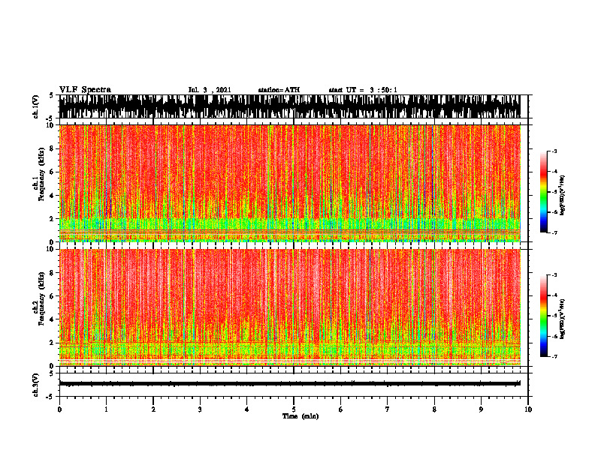Click the "6" kHz tick of ch.2 spectrogram
Image resolution: width=595 pixels, height=459 pixels.
53,296
